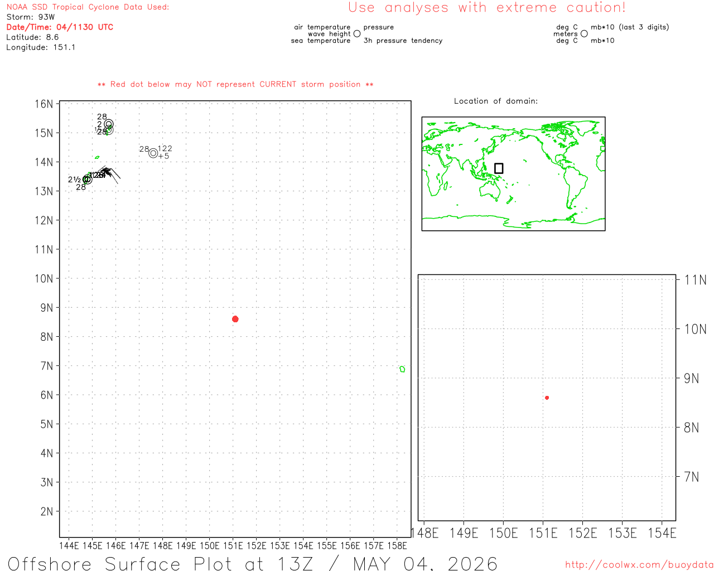Screen dimensions: 714x571
Task: Click the buoy station circle near 122 reading
Action: coord(153,153)
